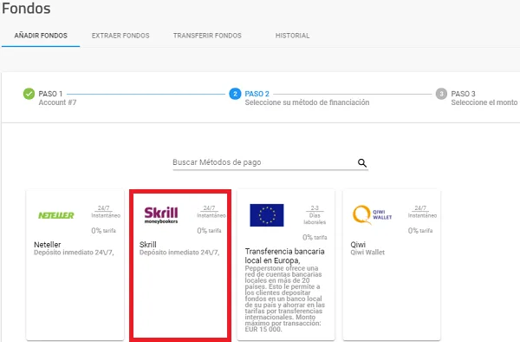This screenshot has height=342, width=520.
Task: Click bank transfer '0% tarifa' text
Action: click(x=315, y=238)
